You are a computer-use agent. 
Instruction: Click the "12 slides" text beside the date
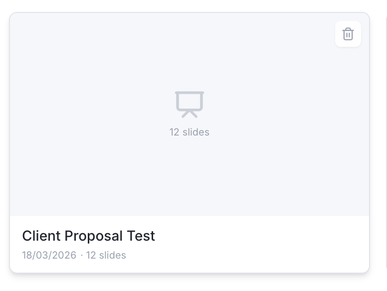[x=106, y=256]
